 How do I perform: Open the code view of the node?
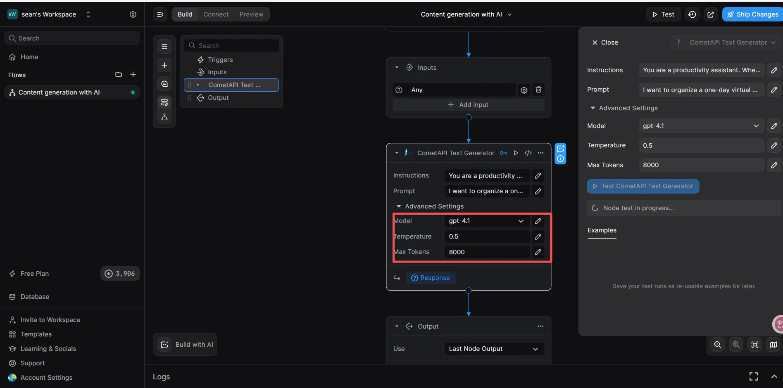point(528,153)
